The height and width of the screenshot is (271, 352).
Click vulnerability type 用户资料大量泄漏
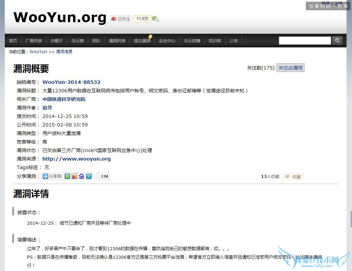62,133
